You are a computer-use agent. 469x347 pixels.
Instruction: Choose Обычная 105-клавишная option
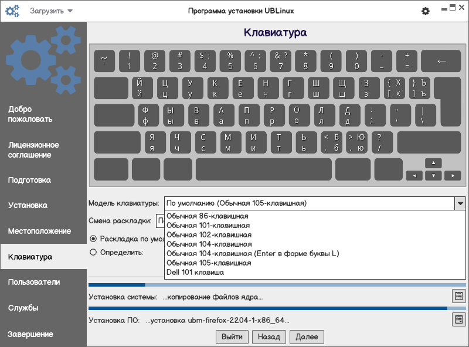315,263
